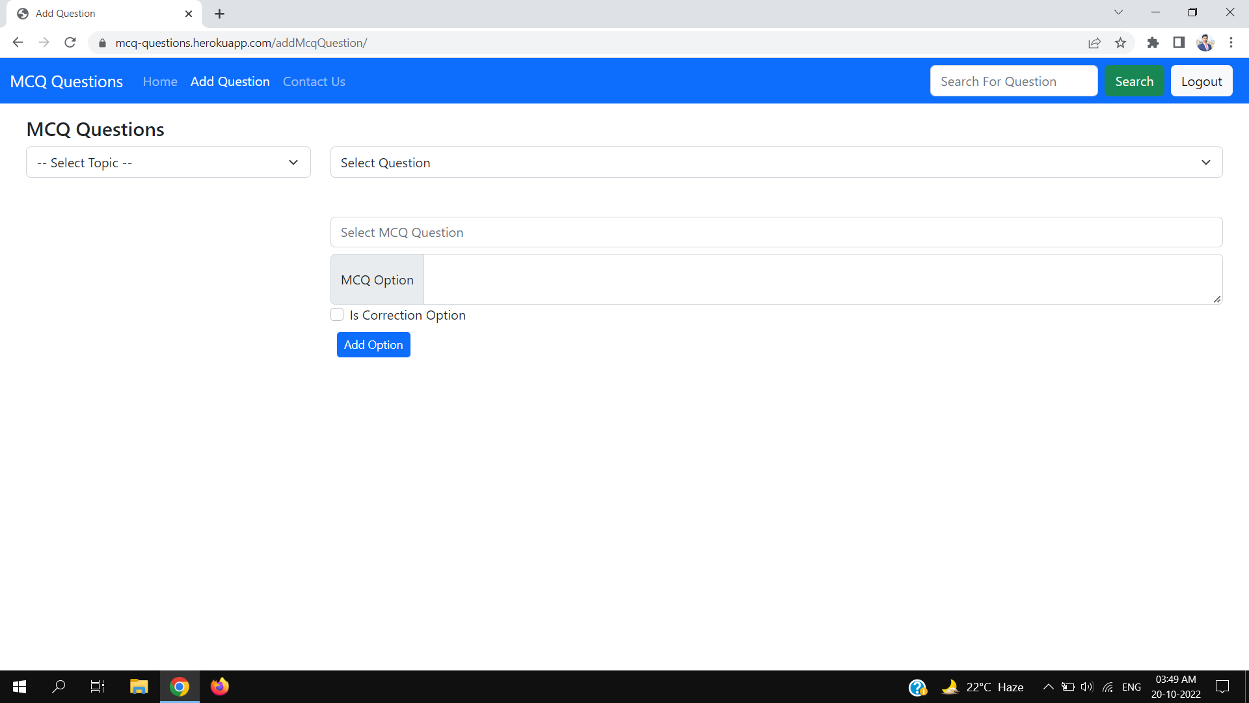
Task: Enable the Is Correction Option checkbox
Action: [337, 314]
